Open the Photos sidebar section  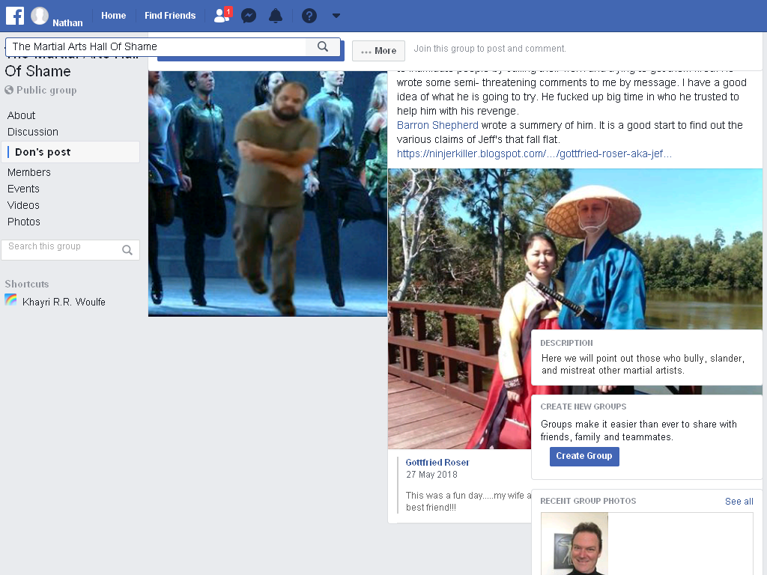[23, 222]
